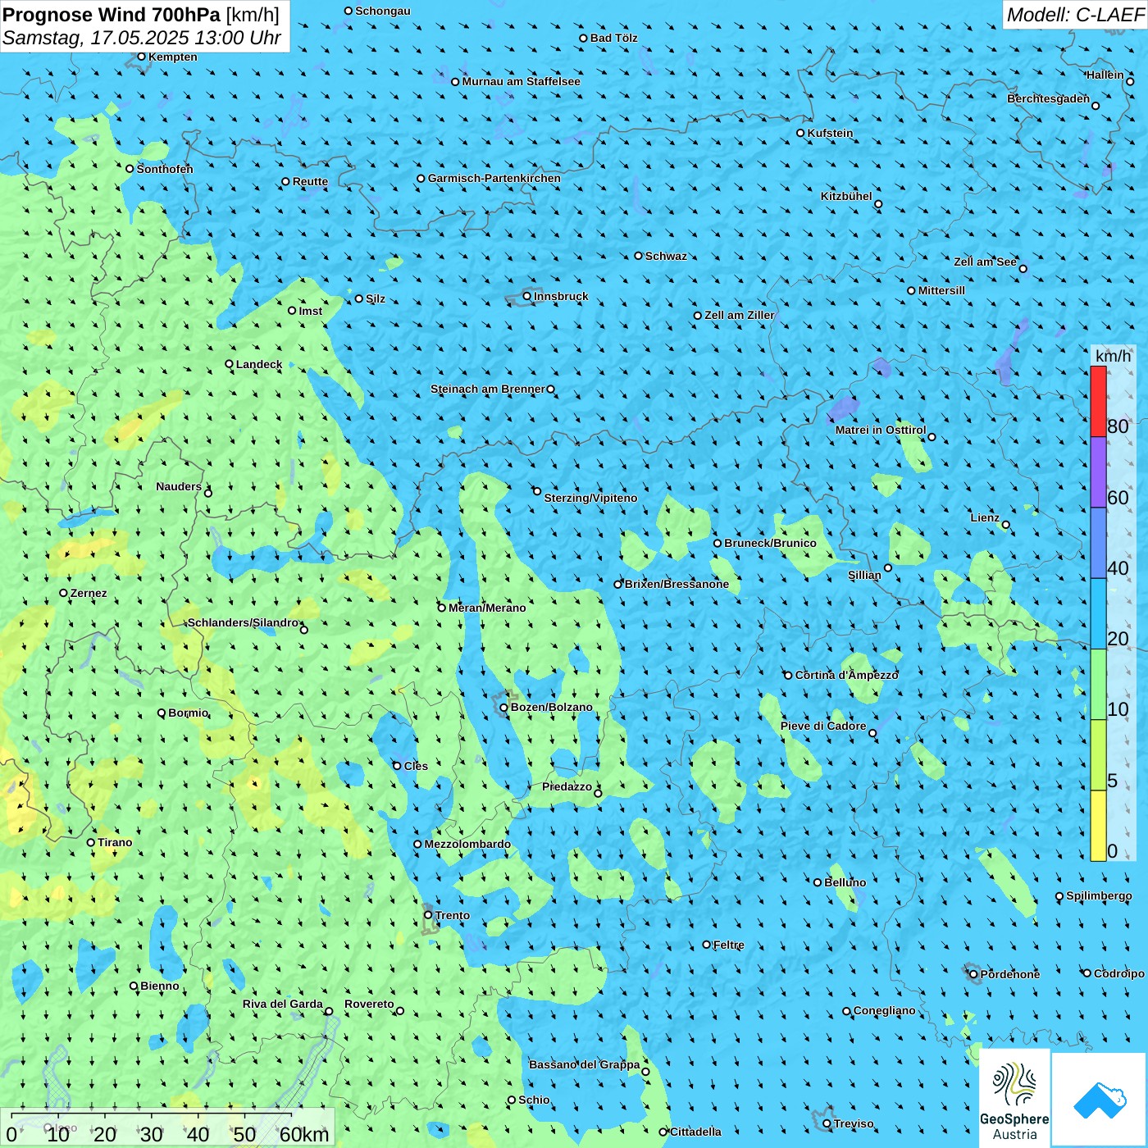Click the Landeck location marker
The image size is (1148, 1148).
coord(229,364)
